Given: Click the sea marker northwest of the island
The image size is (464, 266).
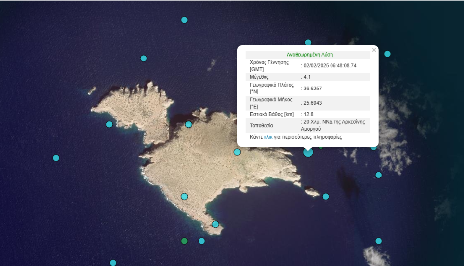Looking at the screenshot, I should [144, 58].
